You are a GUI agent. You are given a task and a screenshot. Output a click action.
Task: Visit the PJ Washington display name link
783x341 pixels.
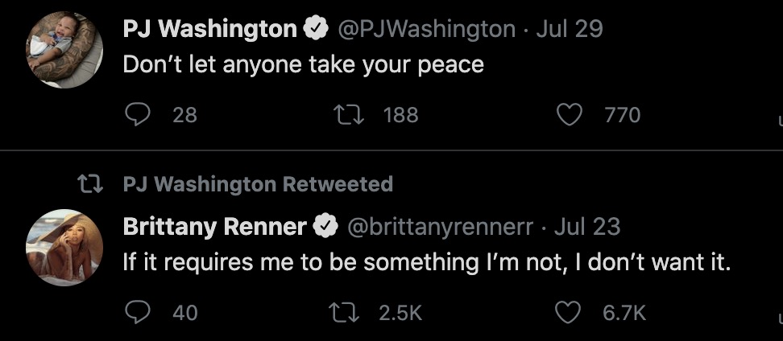pos(209,30)
